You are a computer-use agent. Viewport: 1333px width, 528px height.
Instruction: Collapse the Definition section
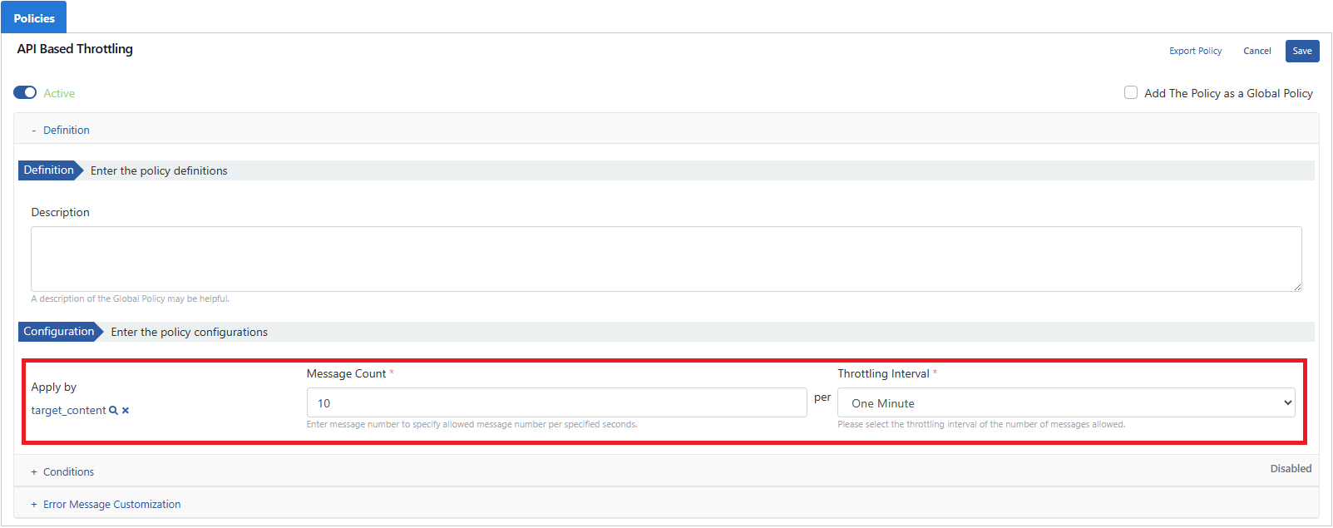coord(66,131)
